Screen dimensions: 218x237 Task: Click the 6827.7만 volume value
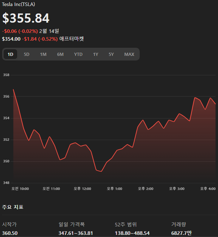click(x=181, y=233)
